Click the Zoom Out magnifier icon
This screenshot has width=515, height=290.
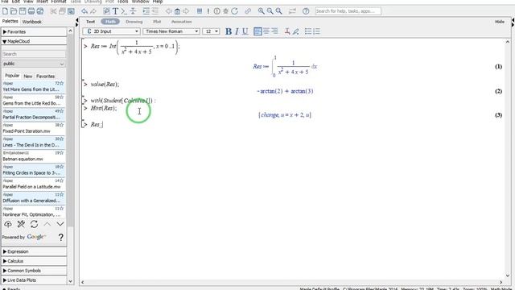(270, 11)
